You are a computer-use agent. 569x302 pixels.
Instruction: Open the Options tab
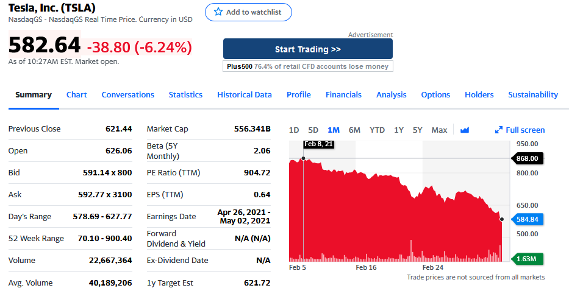435,94
